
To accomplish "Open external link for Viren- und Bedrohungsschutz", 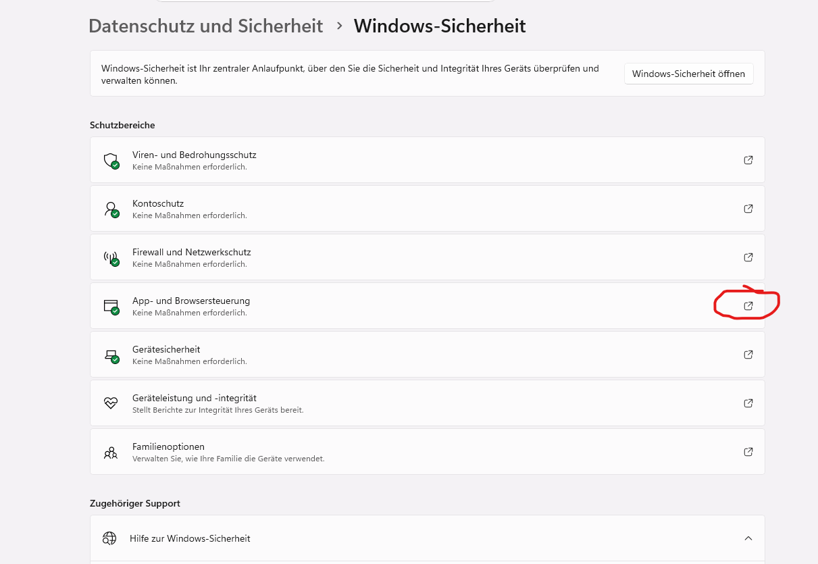I will tap(748, 160).
